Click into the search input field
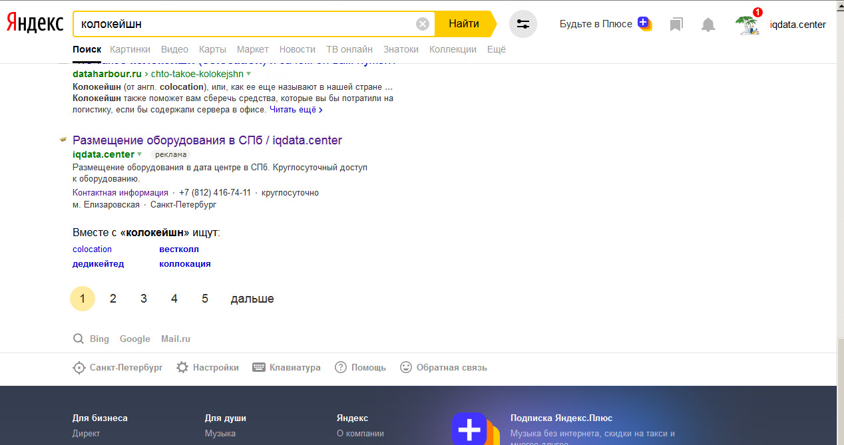The height and width of the screenshot is (445, 844). pos(244,24)
